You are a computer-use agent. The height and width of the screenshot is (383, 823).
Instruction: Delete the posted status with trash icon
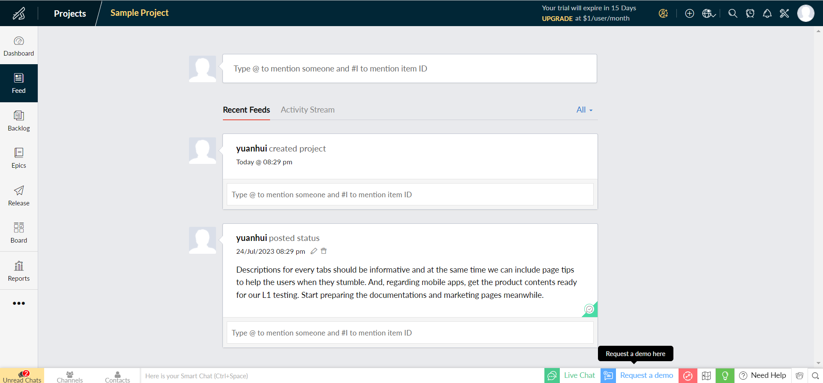click(324, 251)
